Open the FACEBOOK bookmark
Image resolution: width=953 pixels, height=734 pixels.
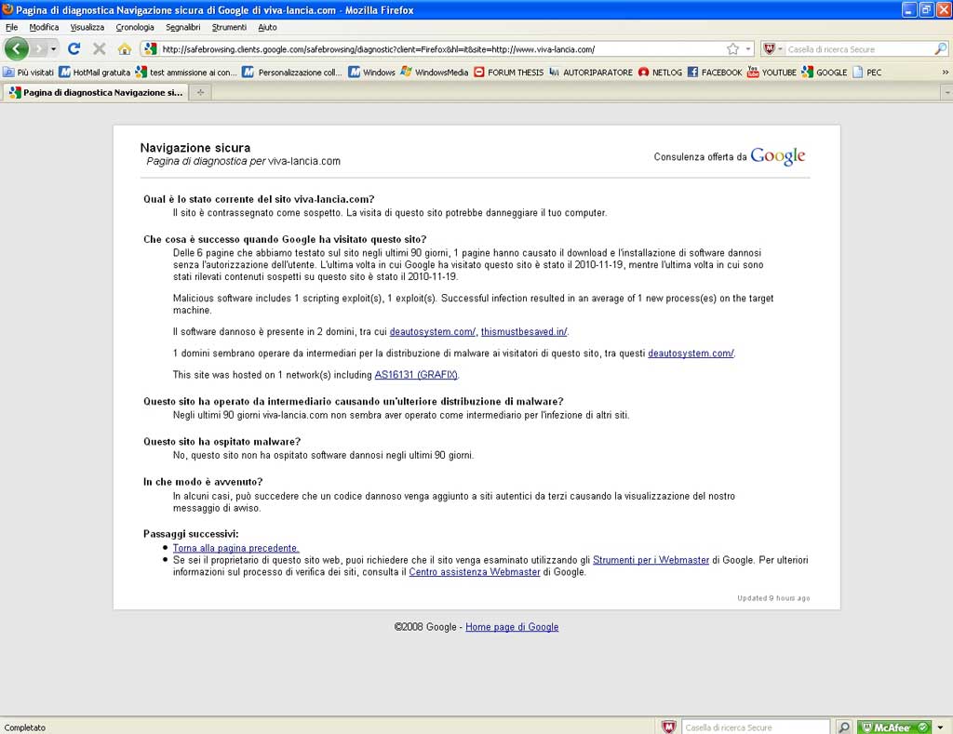(x=715, y=73)
